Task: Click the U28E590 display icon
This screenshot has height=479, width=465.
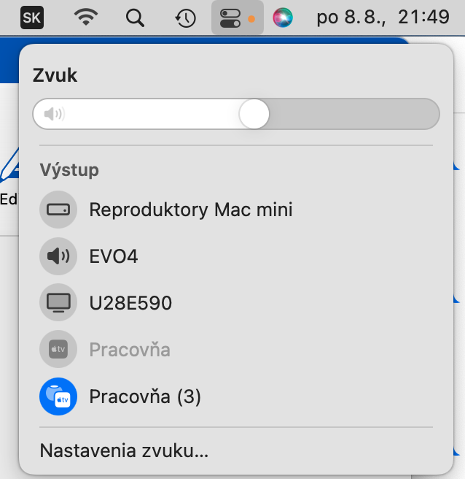Action: [x=58, y=302]
